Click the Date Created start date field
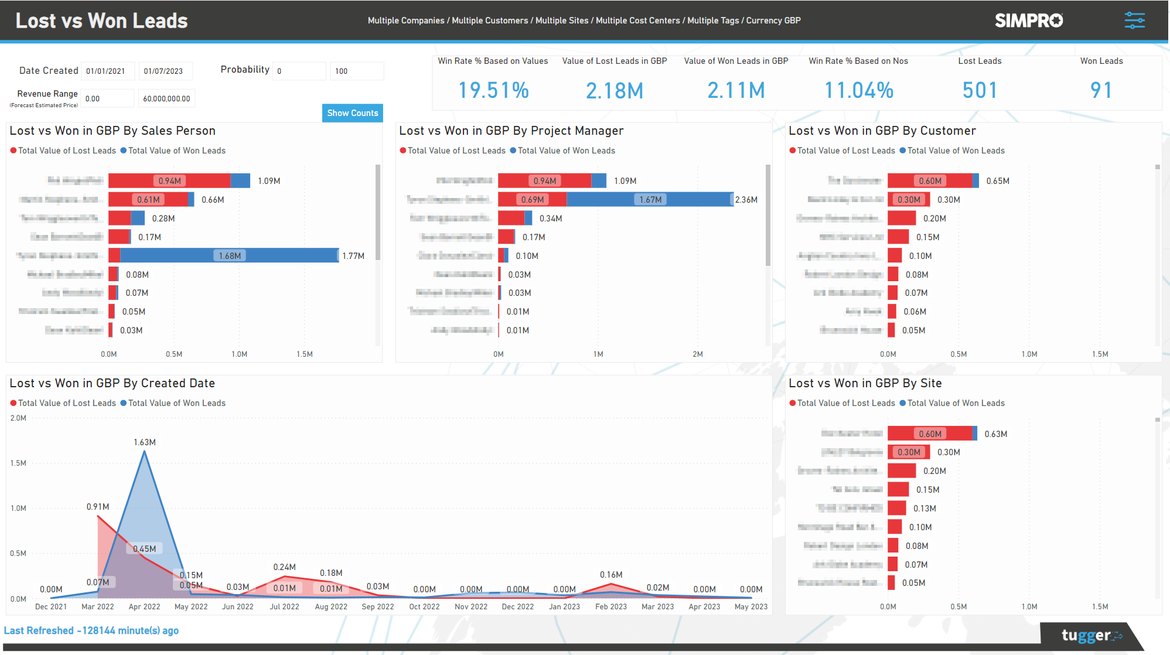The width and height of the screenshot is (1170, 655). pyautogui.click(x=108, y=70)
